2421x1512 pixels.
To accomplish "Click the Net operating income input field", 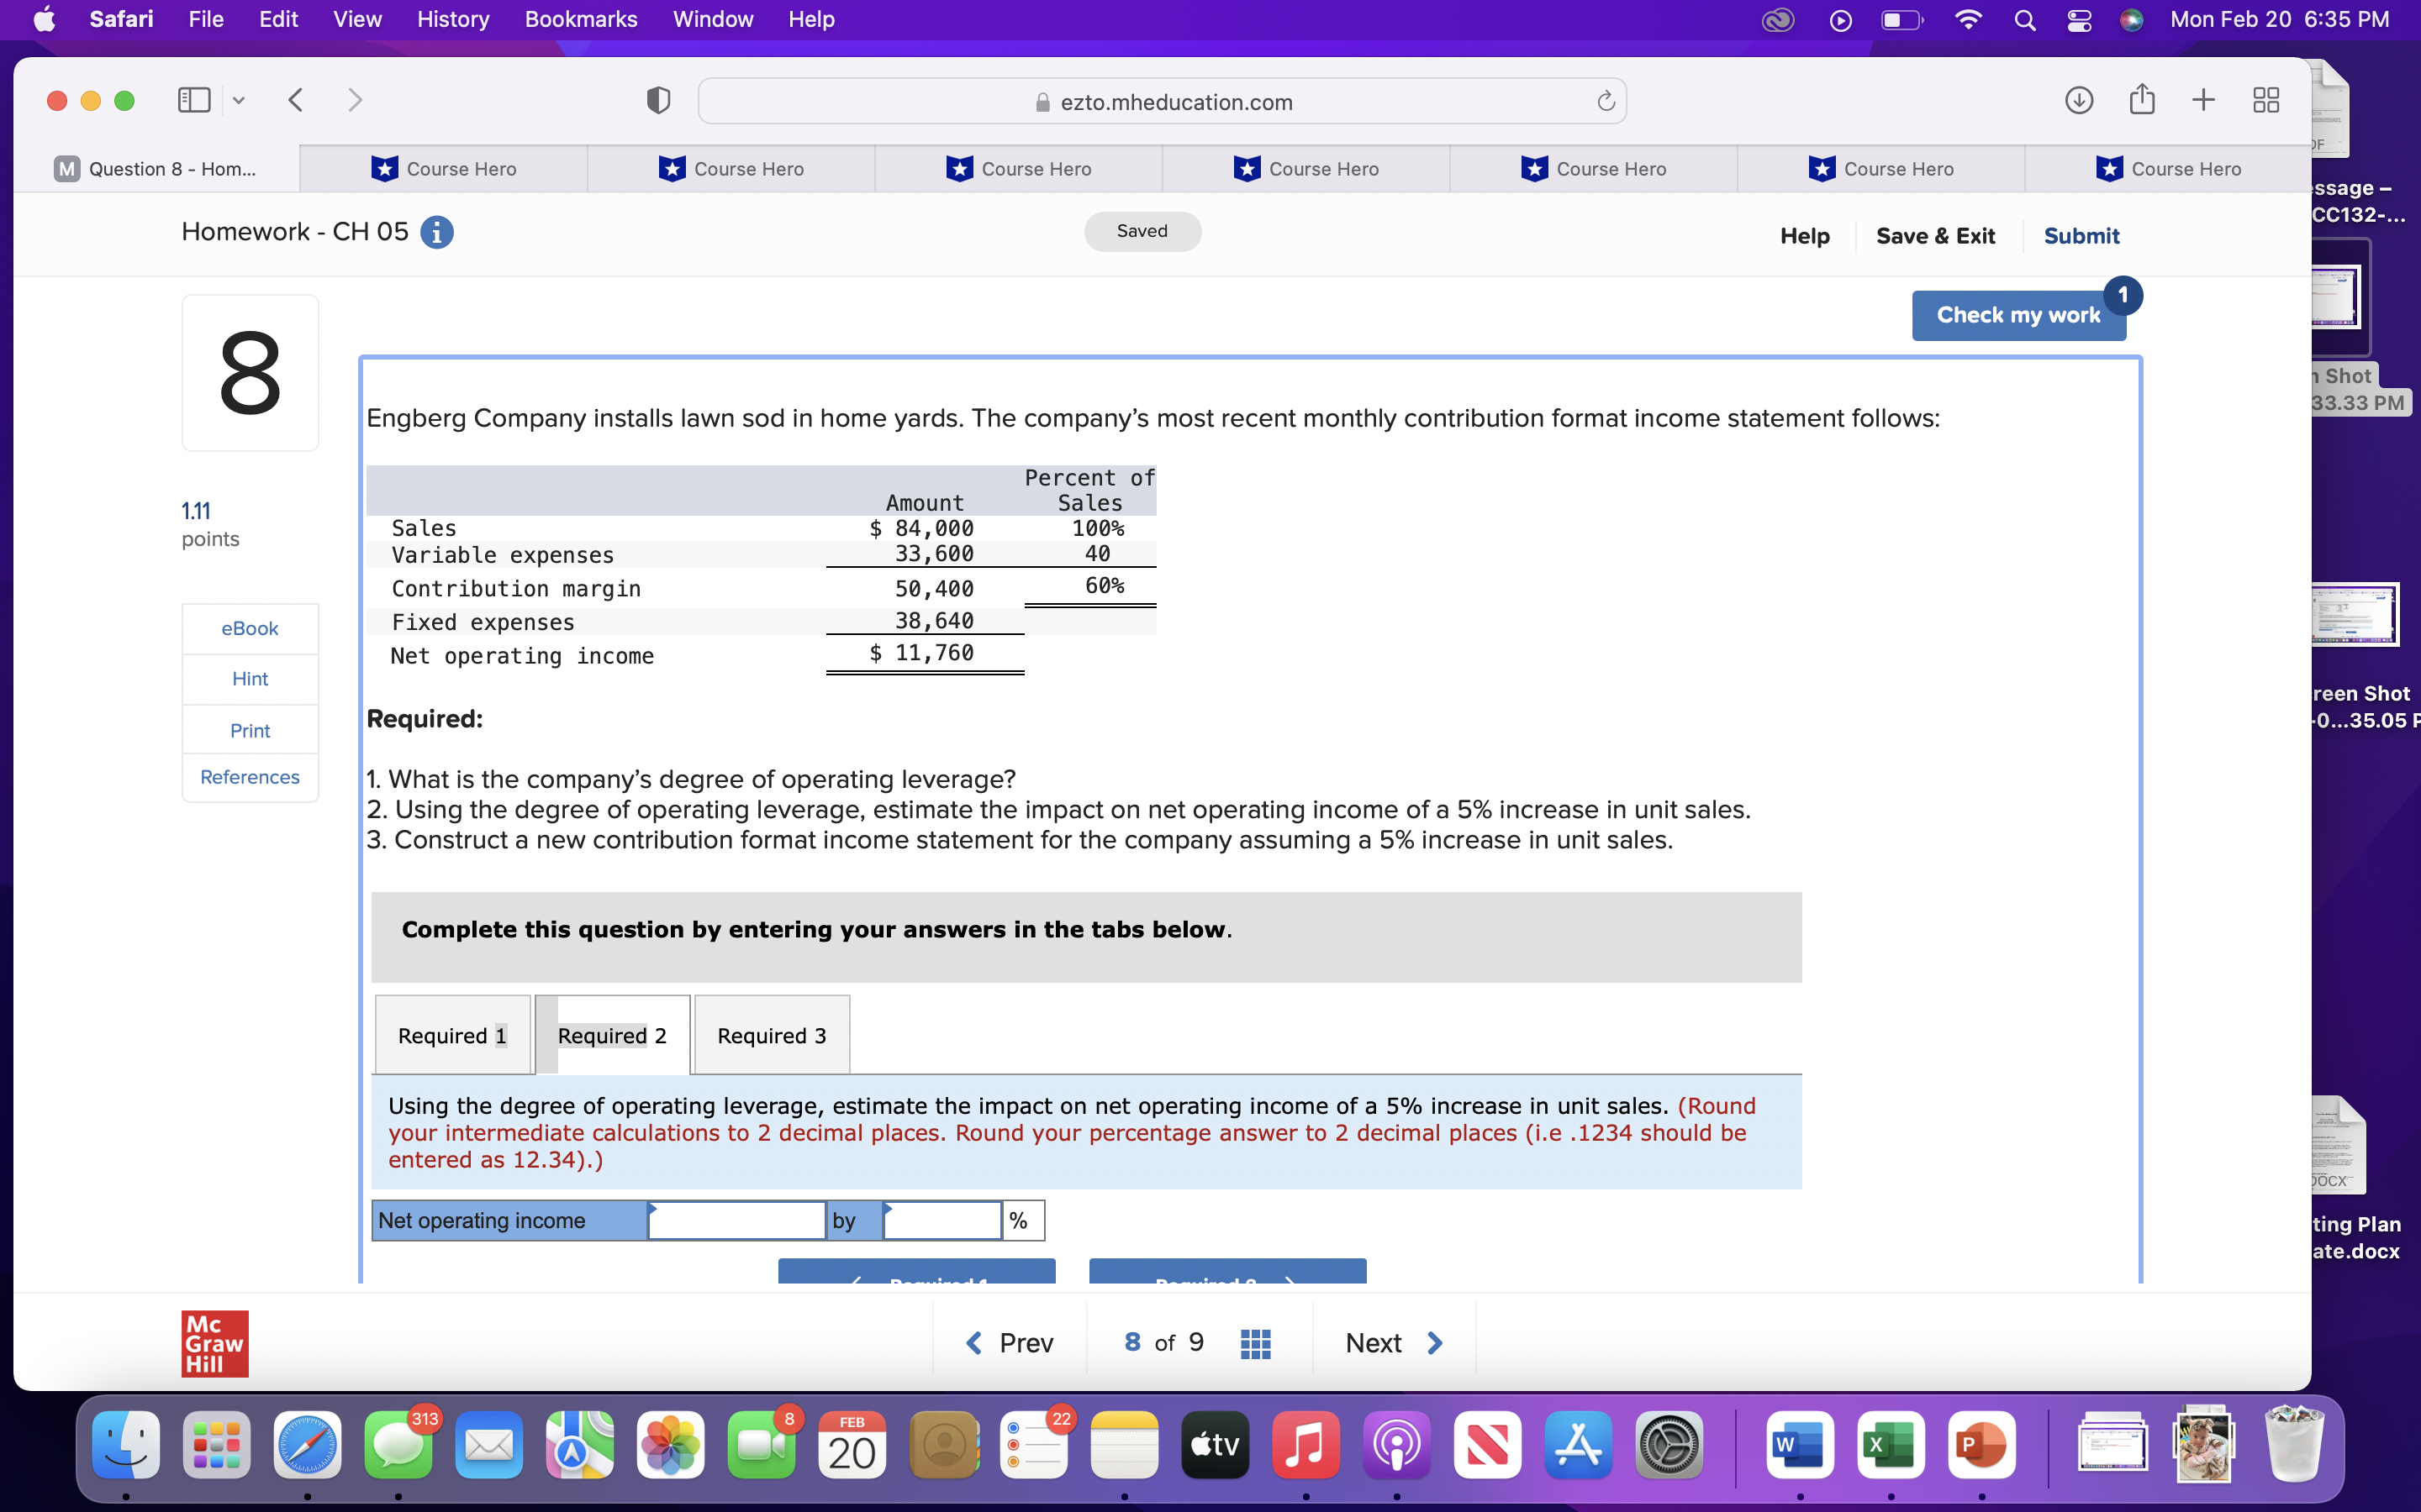I will 736,1219.
